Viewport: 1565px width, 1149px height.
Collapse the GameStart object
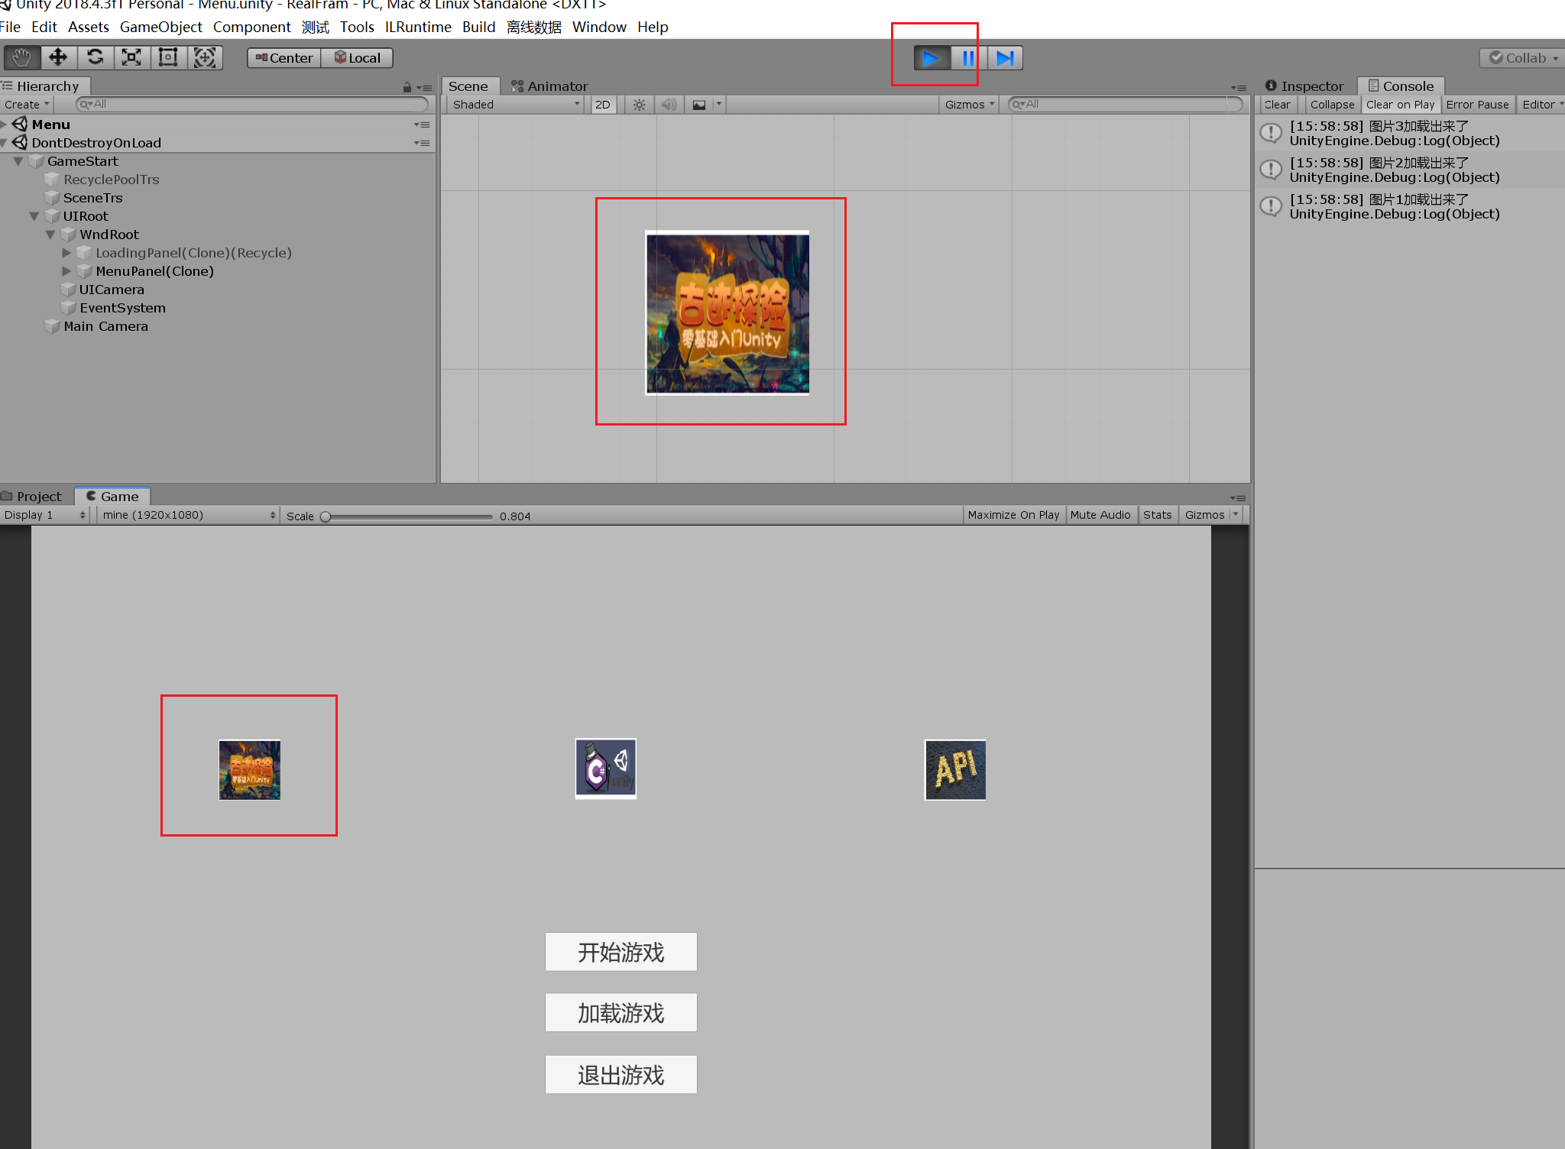click(18, 161)
